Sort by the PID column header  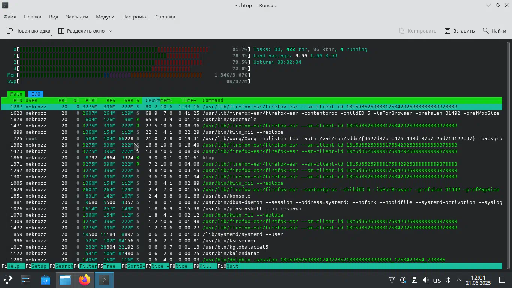[x=18, y=100]
